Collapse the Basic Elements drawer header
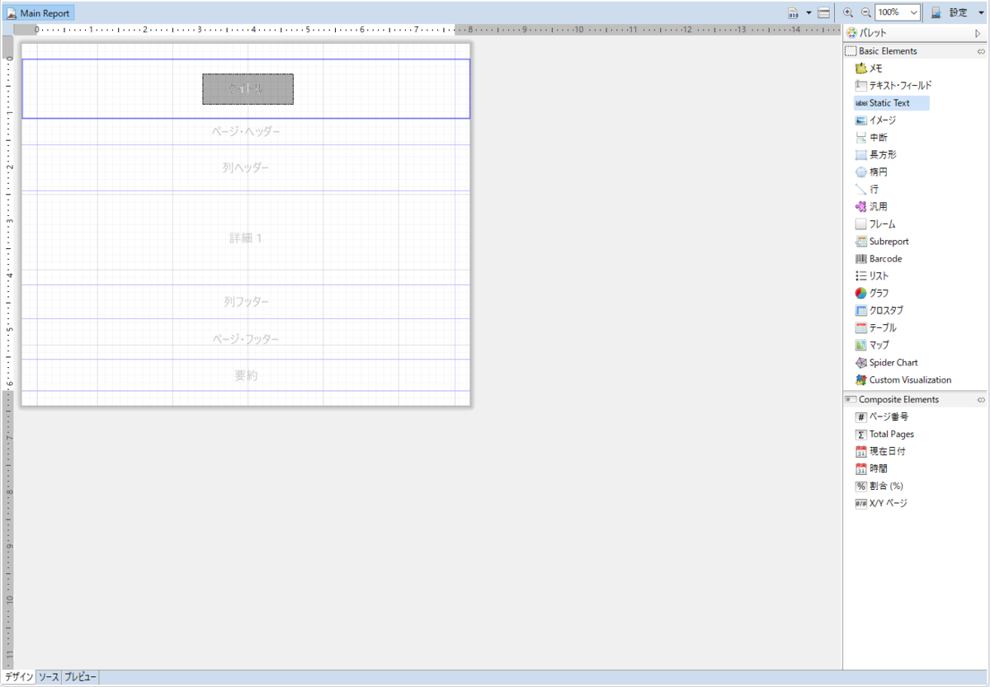 (915, 51)
